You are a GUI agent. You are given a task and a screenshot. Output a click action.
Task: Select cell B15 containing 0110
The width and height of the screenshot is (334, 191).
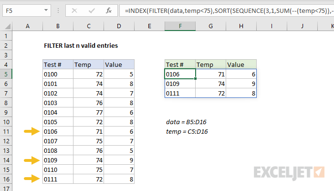click(58, 170)
